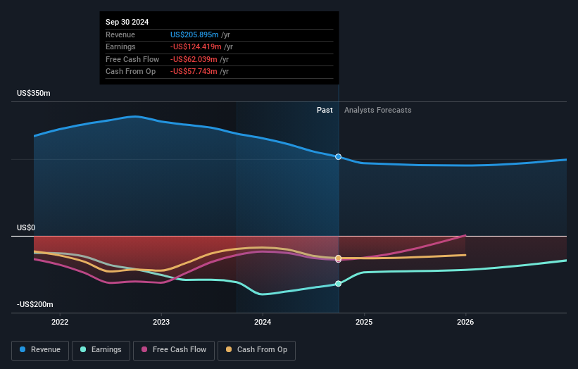Click the -US$124.419m earnings value
This screenshot has width=578, height=369.
[x=196, y=46]
